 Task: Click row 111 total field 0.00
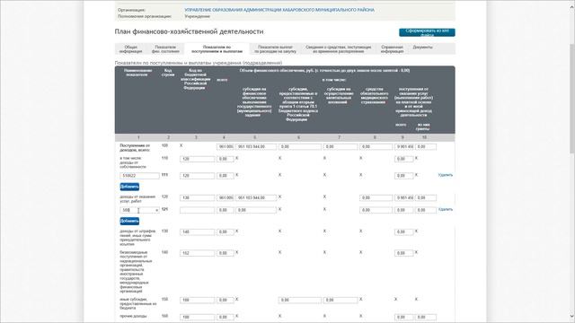pyautogui.click(x=226, y=176)
